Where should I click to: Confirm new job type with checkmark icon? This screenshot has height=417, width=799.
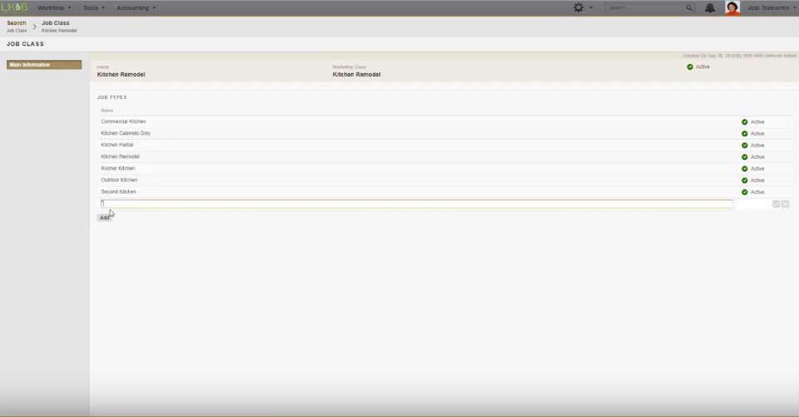point(777,204)
